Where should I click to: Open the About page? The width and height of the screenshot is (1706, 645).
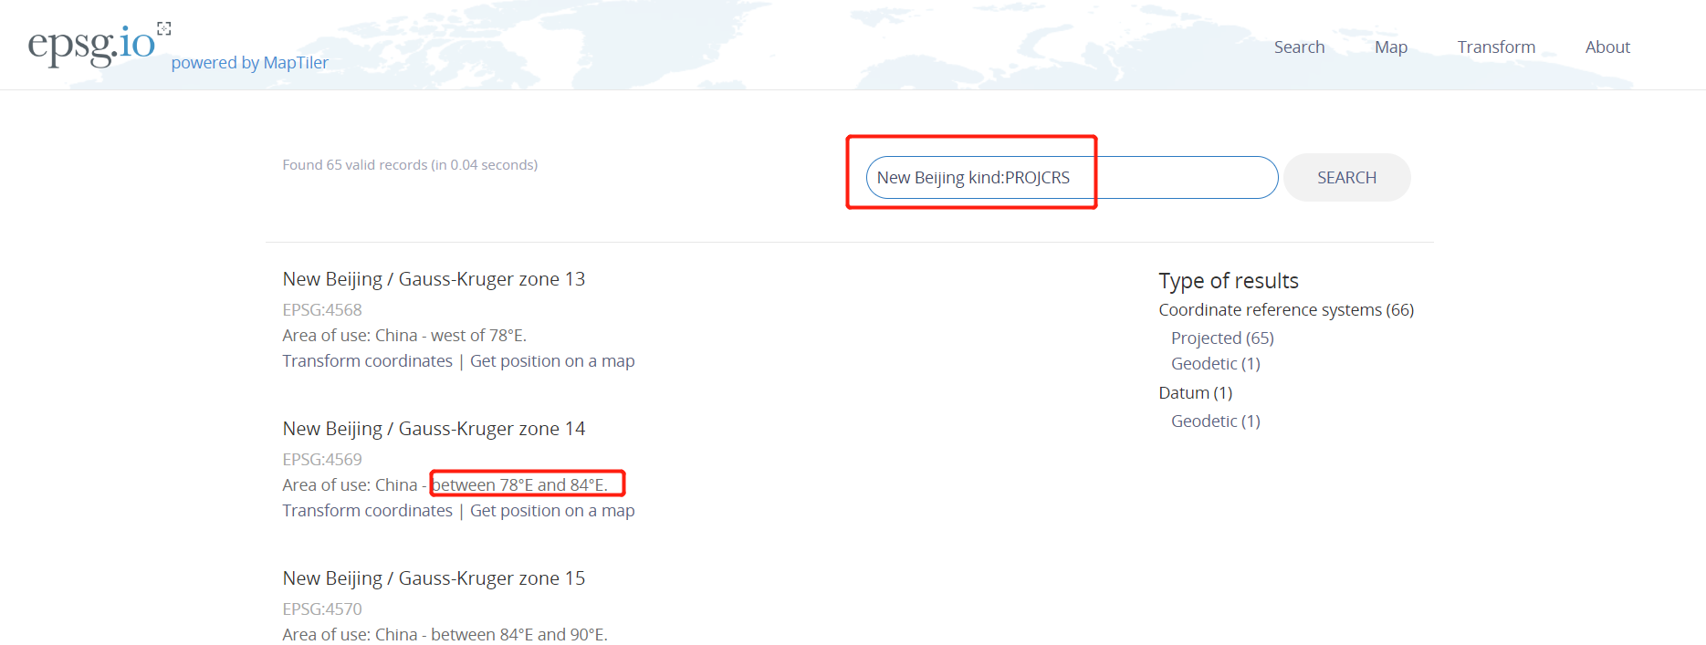(x=1607, y=47)
